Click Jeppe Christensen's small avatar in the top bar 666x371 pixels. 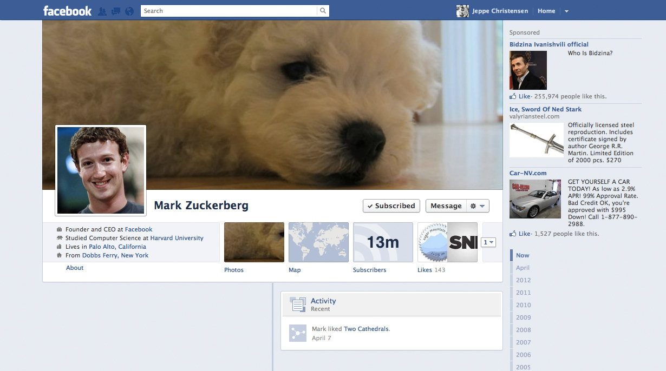click(462, 11)
